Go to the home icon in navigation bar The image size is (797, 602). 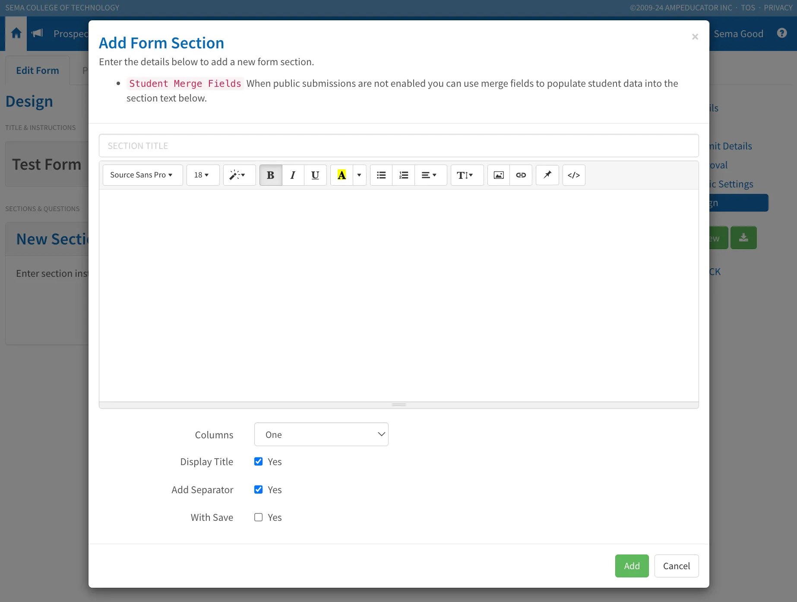coord(16,33)
